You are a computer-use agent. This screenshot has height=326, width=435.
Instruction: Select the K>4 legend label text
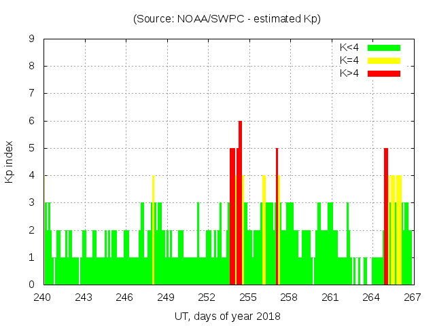[349, 73]
